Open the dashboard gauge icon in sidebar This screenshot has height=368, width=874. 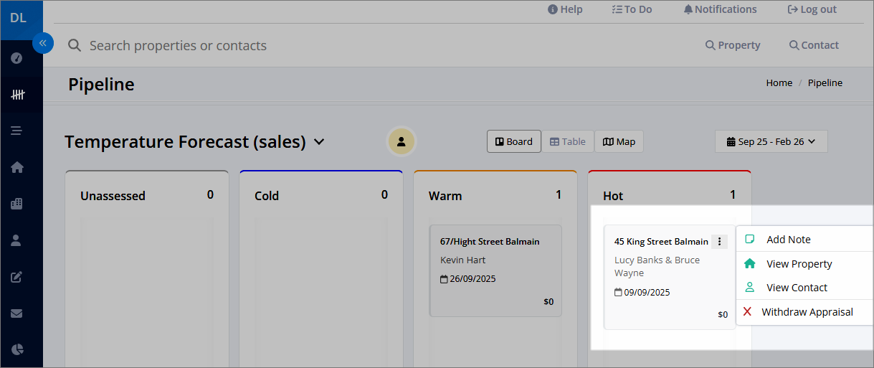point(17,58)
